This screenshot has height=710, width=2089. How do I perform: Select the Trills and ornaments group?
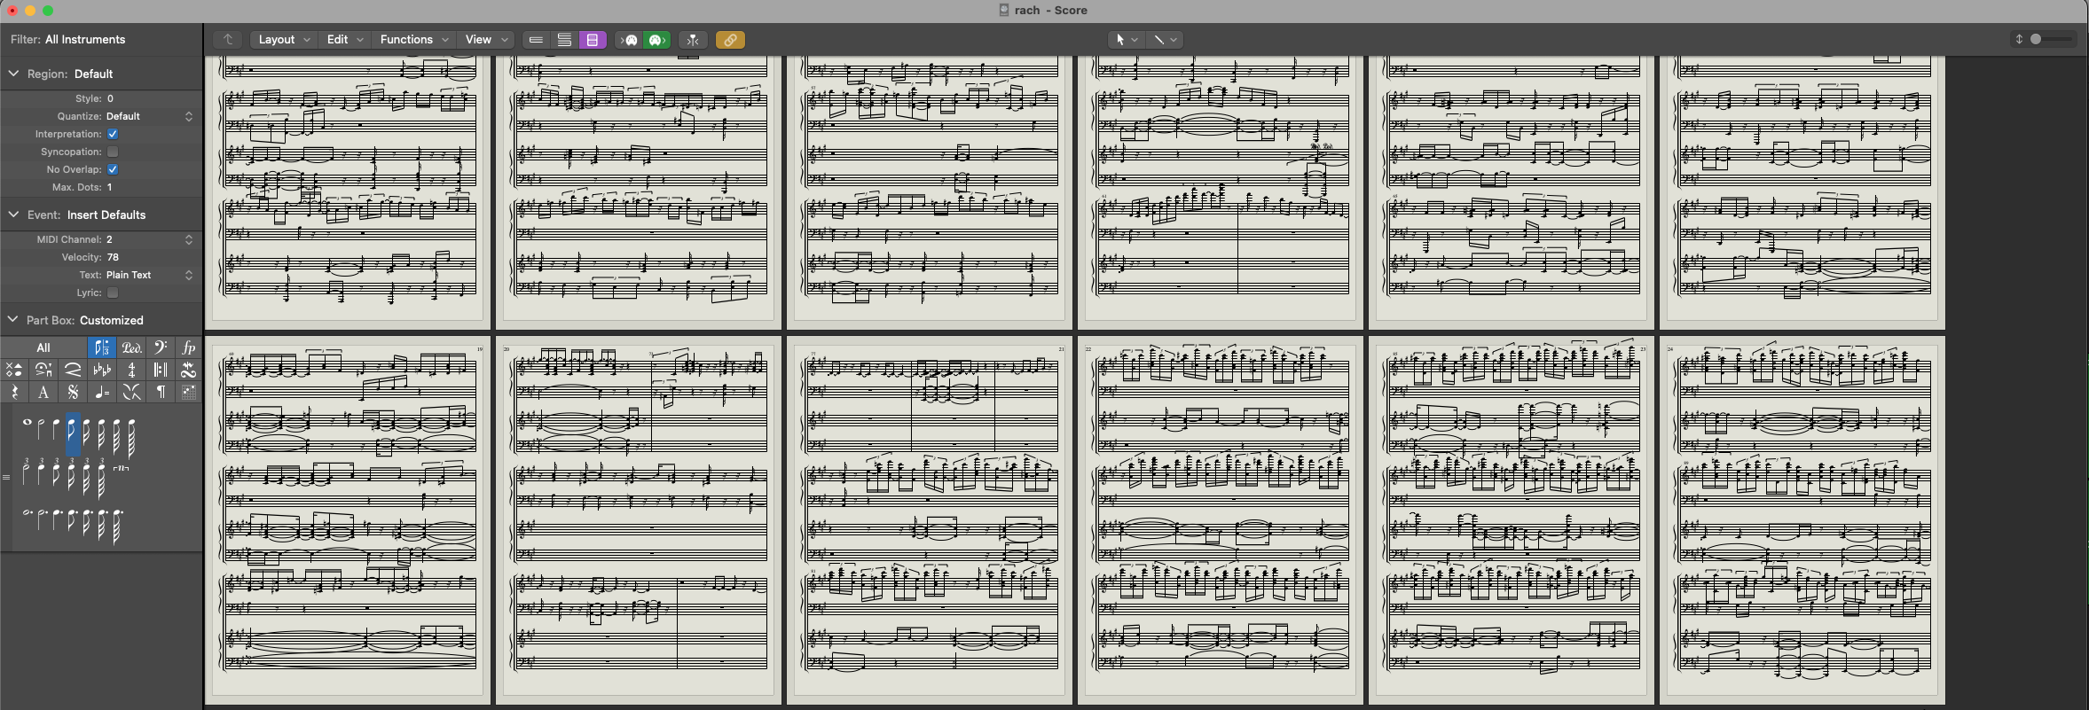pyautogui.click(x=189, y=370)
